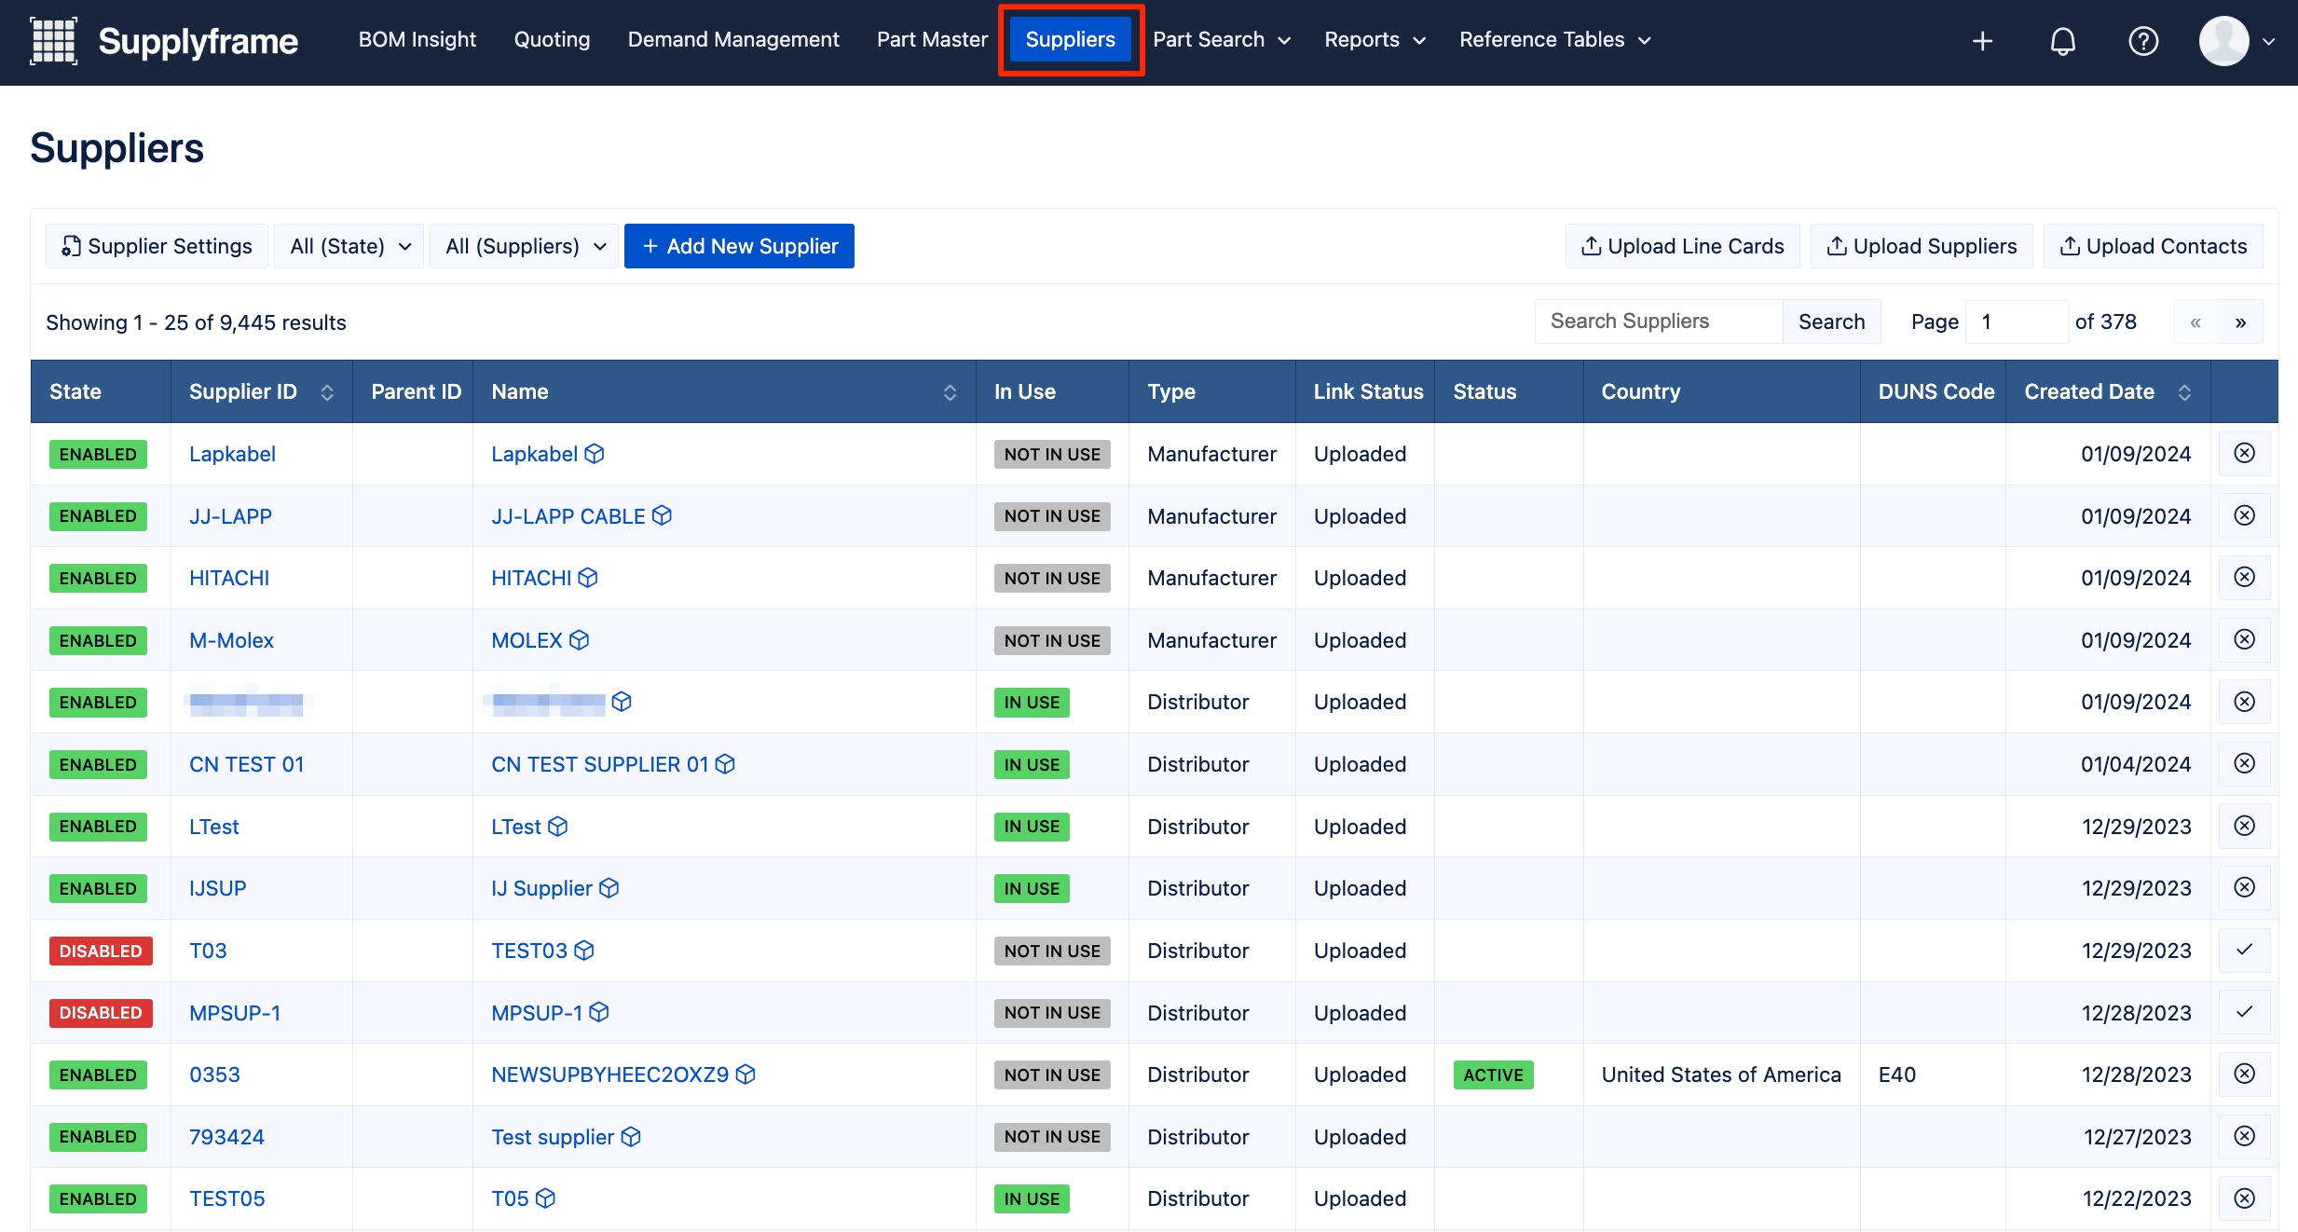Disable the 793424 supplier with the X icon
This screenshot has height=1232, width=2298.
click(2244, 1136)
